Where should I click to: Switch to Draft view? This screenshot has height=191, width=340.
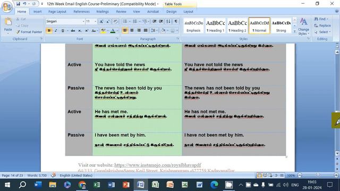click(282, 176)
